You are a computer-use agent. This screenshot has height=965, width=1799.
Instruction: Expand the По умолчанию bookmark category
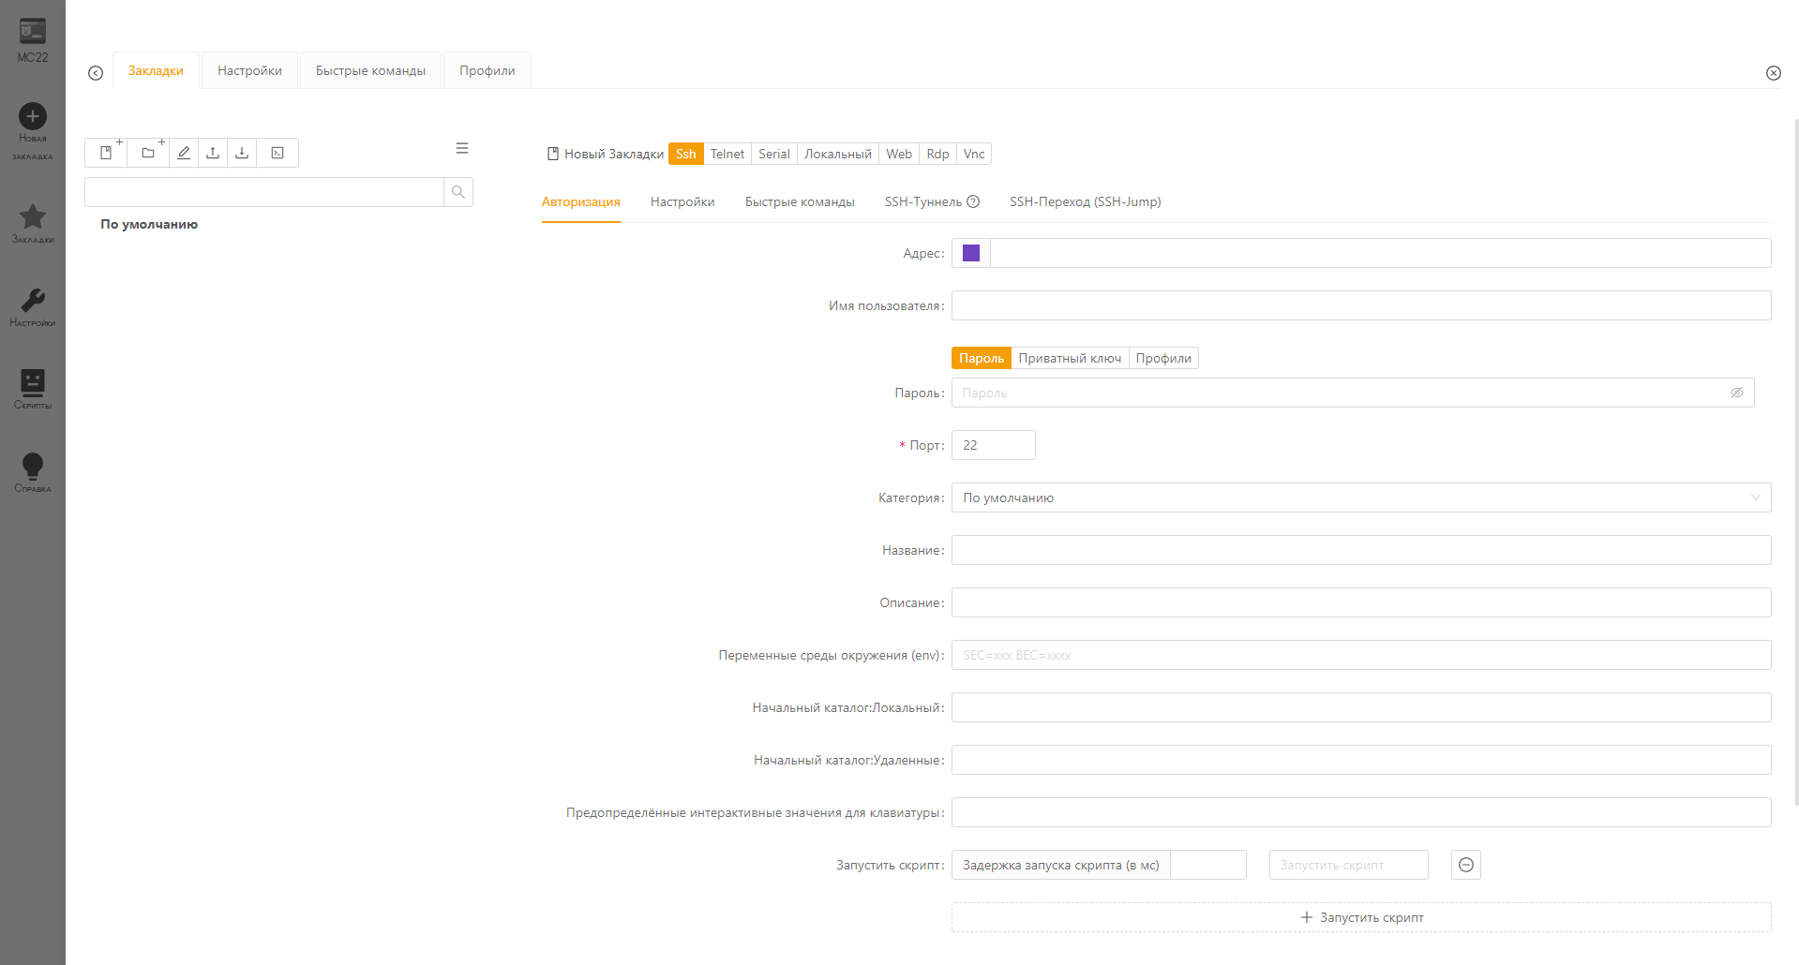[x=149, y=224]
